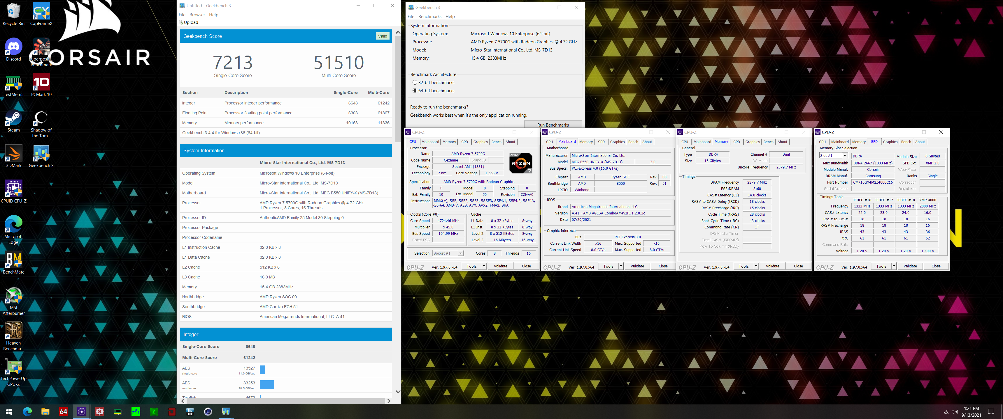Open the notification center icon
The height and width of the screenshot is (419, 1003).
point(991,412)
